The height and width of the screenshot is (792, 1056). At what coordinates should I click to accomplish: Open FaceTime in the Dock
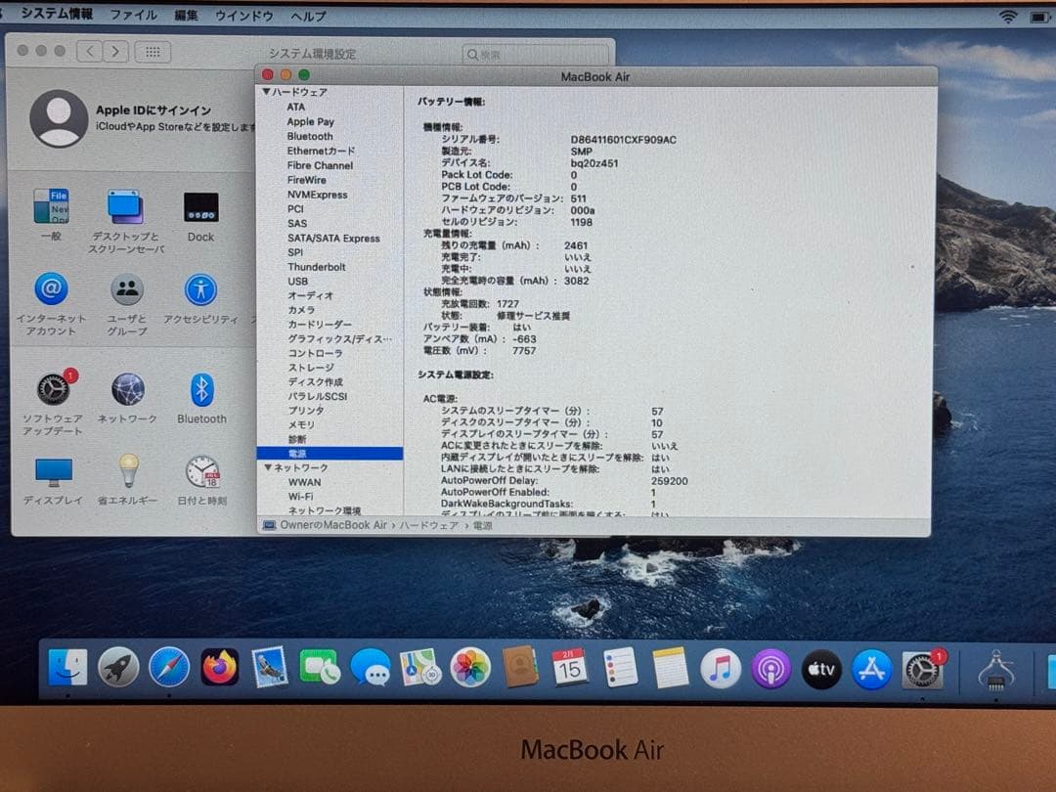pyautogui.click(x=319, y=668)
